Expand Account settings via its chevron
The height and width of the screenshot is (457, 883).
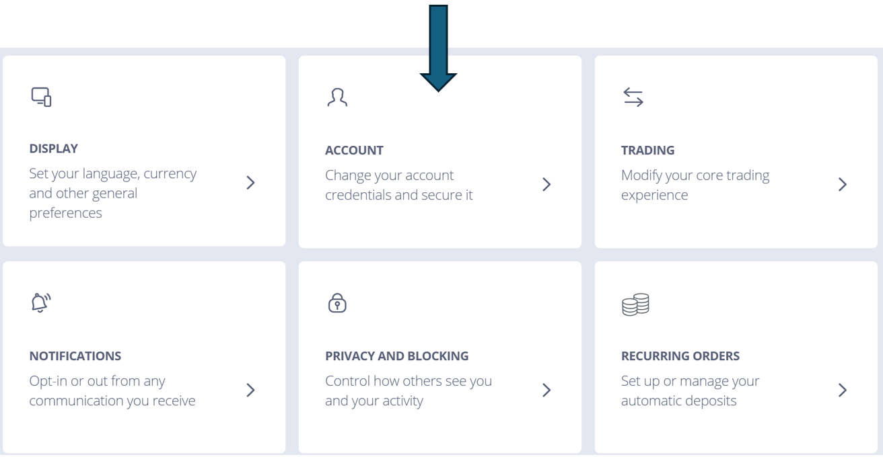click(546, 183)
